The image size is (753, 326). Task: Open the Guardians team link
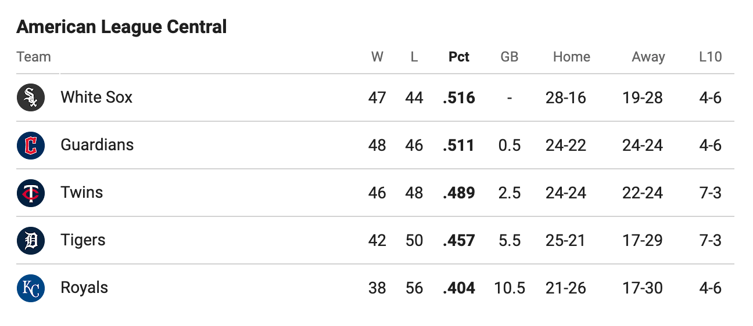coord(97,144)
